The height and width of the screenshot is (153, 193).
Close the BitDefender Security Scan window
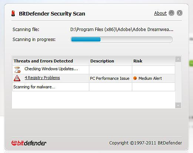(x=180, y=13)
